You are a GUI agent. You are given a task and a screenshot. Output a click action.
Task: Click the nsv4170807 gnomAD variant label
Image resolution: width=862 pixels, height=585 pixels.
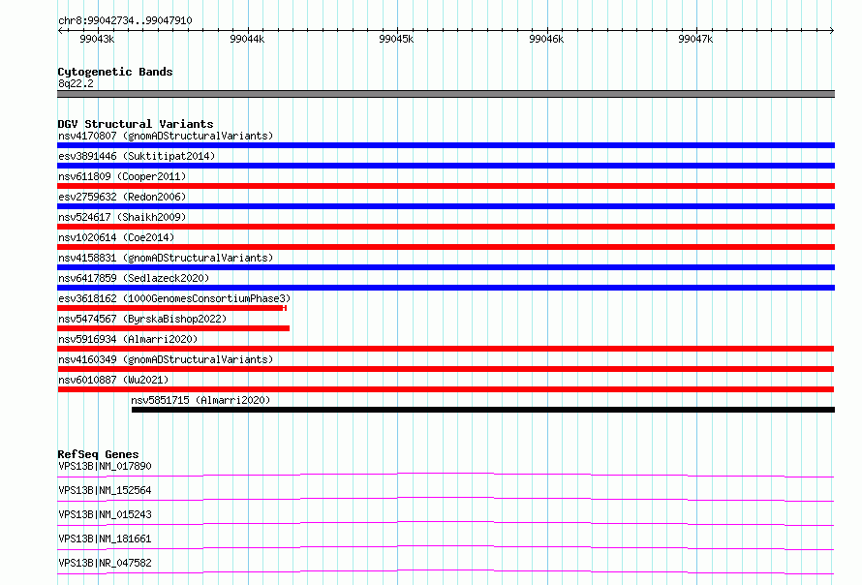(x=166, y=136)
